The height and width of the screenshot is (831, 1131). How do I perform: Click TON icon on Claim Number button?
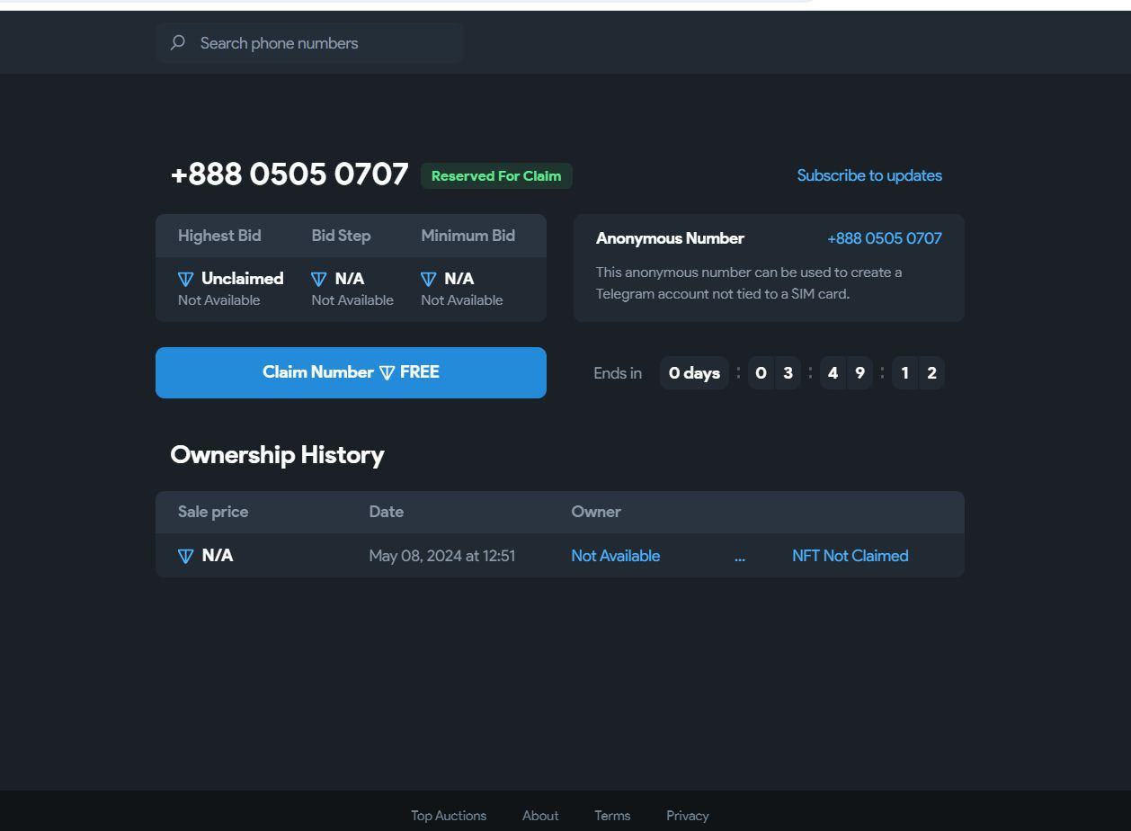(387, 372)
